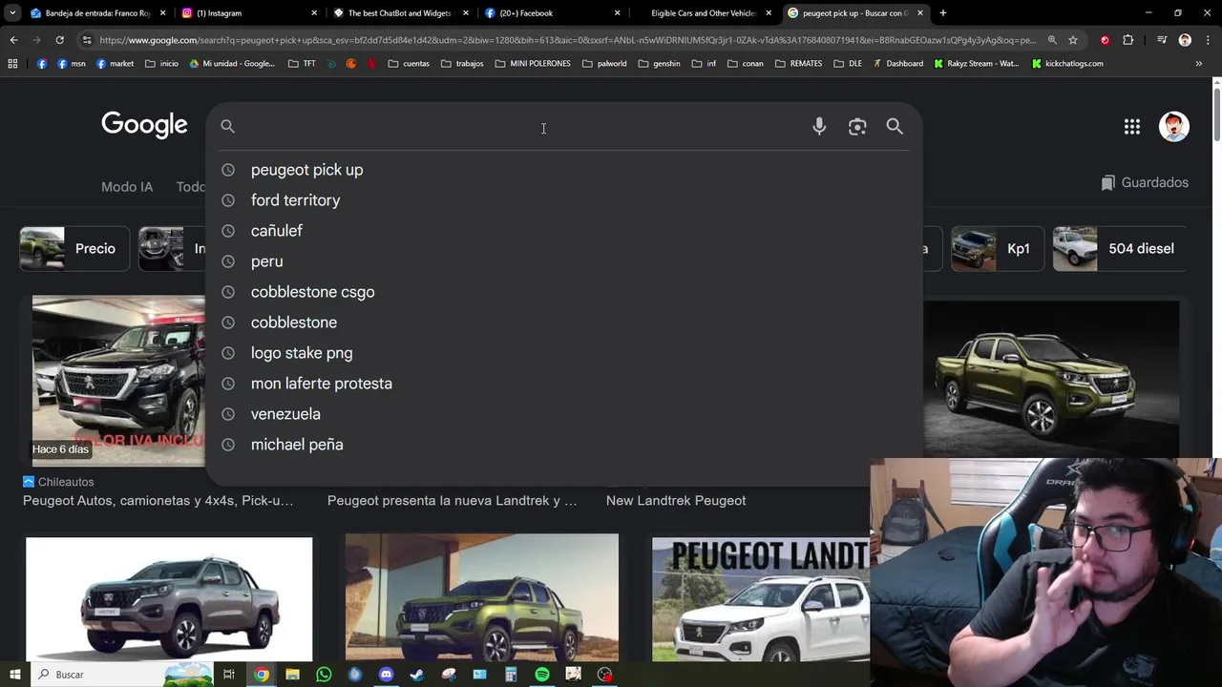Open the red extension icon in toolbar
This screenshot has width=1222, height=687.
click(1105, 40)
